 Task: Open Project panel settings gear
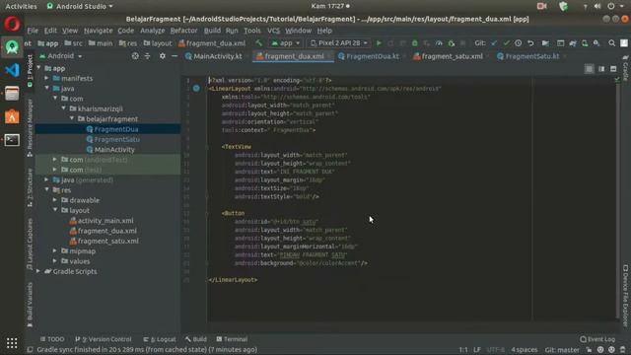click(x=162, y=56)
